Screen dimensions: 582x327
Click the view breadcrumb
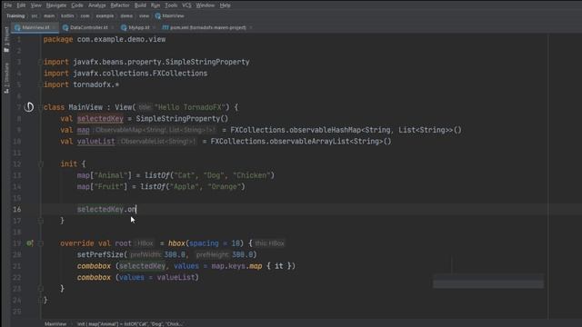pyautogui.click(x=144, y=16)
